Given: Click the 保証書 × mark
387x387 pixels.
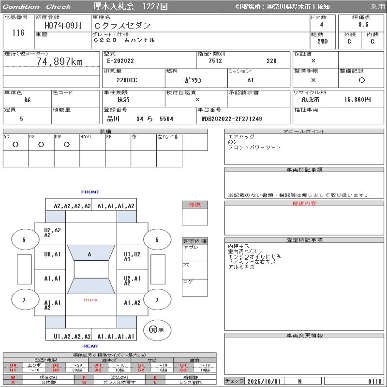Looking at the screenshot, I should tap(313, 61).
